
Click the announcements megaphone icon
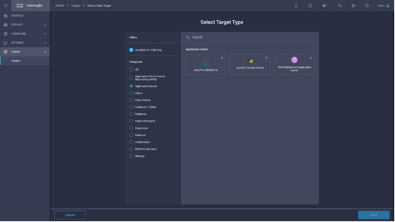click(324, 6)
